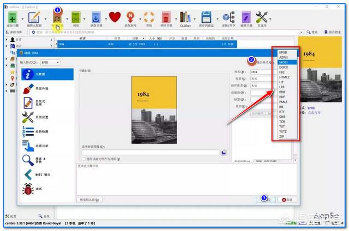Click the Configure button in the bottom-left corner
349x231 pixels.
pos(11,216)
